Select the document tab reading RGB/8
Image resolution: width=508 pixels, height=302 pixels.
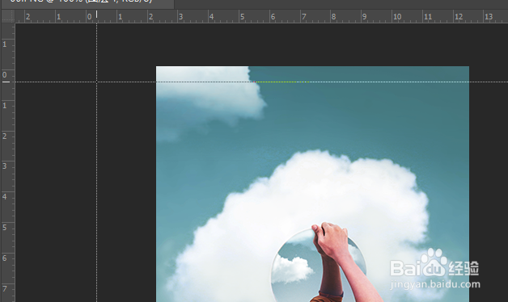[x=87, y=4]
